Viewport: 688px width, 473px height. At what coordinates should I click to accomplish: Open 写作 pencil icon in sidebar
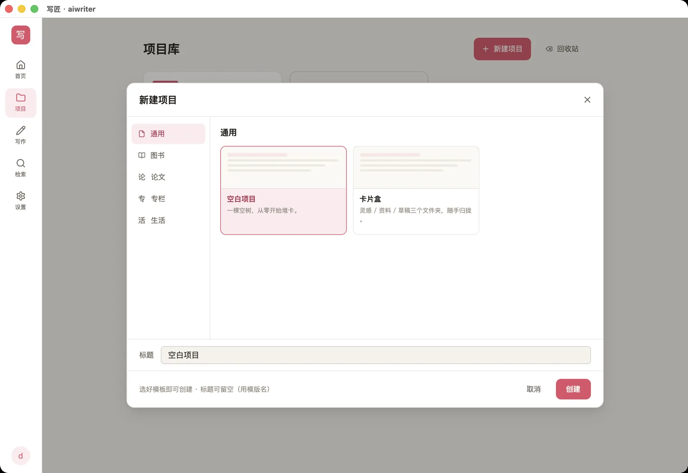21,135
